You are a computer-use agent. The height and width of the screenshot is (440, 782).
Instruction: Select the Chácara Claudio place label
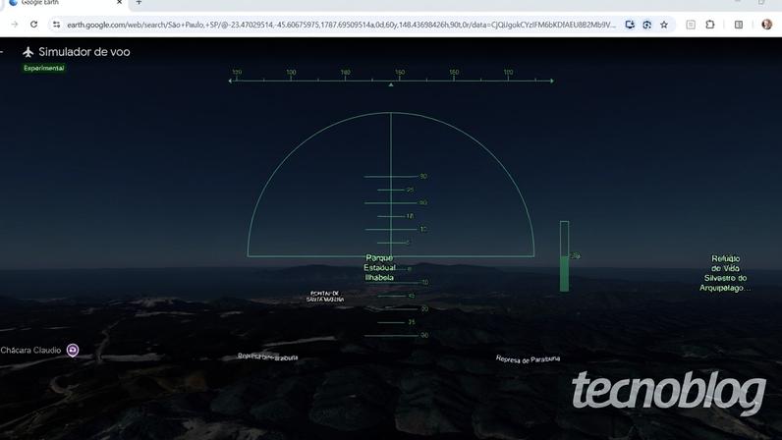tap(30, 351)
